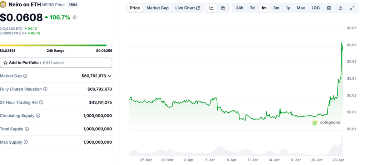Image resolution: width=366 pixels, height=165 pixels.
Task: Click the #594 rank badge
Action: [x=73, y=5]
